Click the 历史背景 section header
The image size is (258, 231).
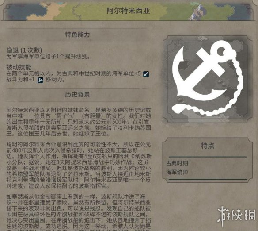pos(77,94)
